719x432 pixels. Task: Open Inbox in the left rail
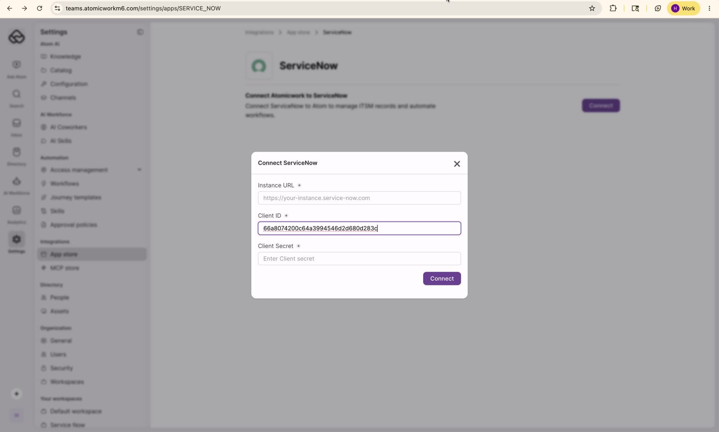click(17, 127)
